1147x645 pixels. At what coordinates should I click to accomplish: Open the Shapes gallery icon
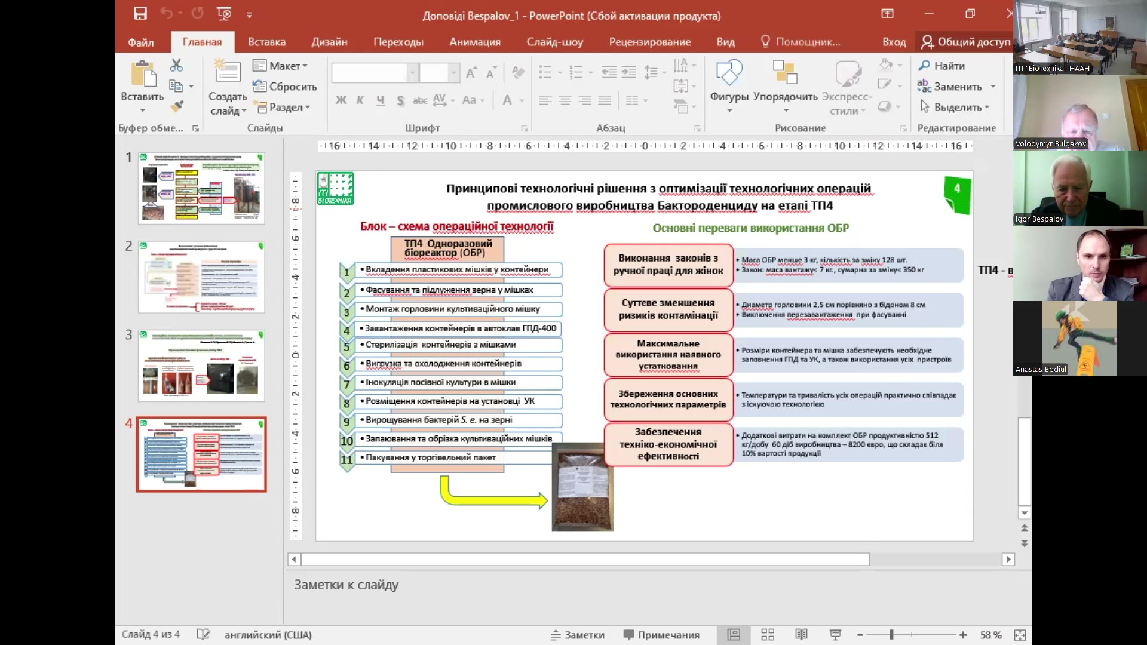pos(729,73)
